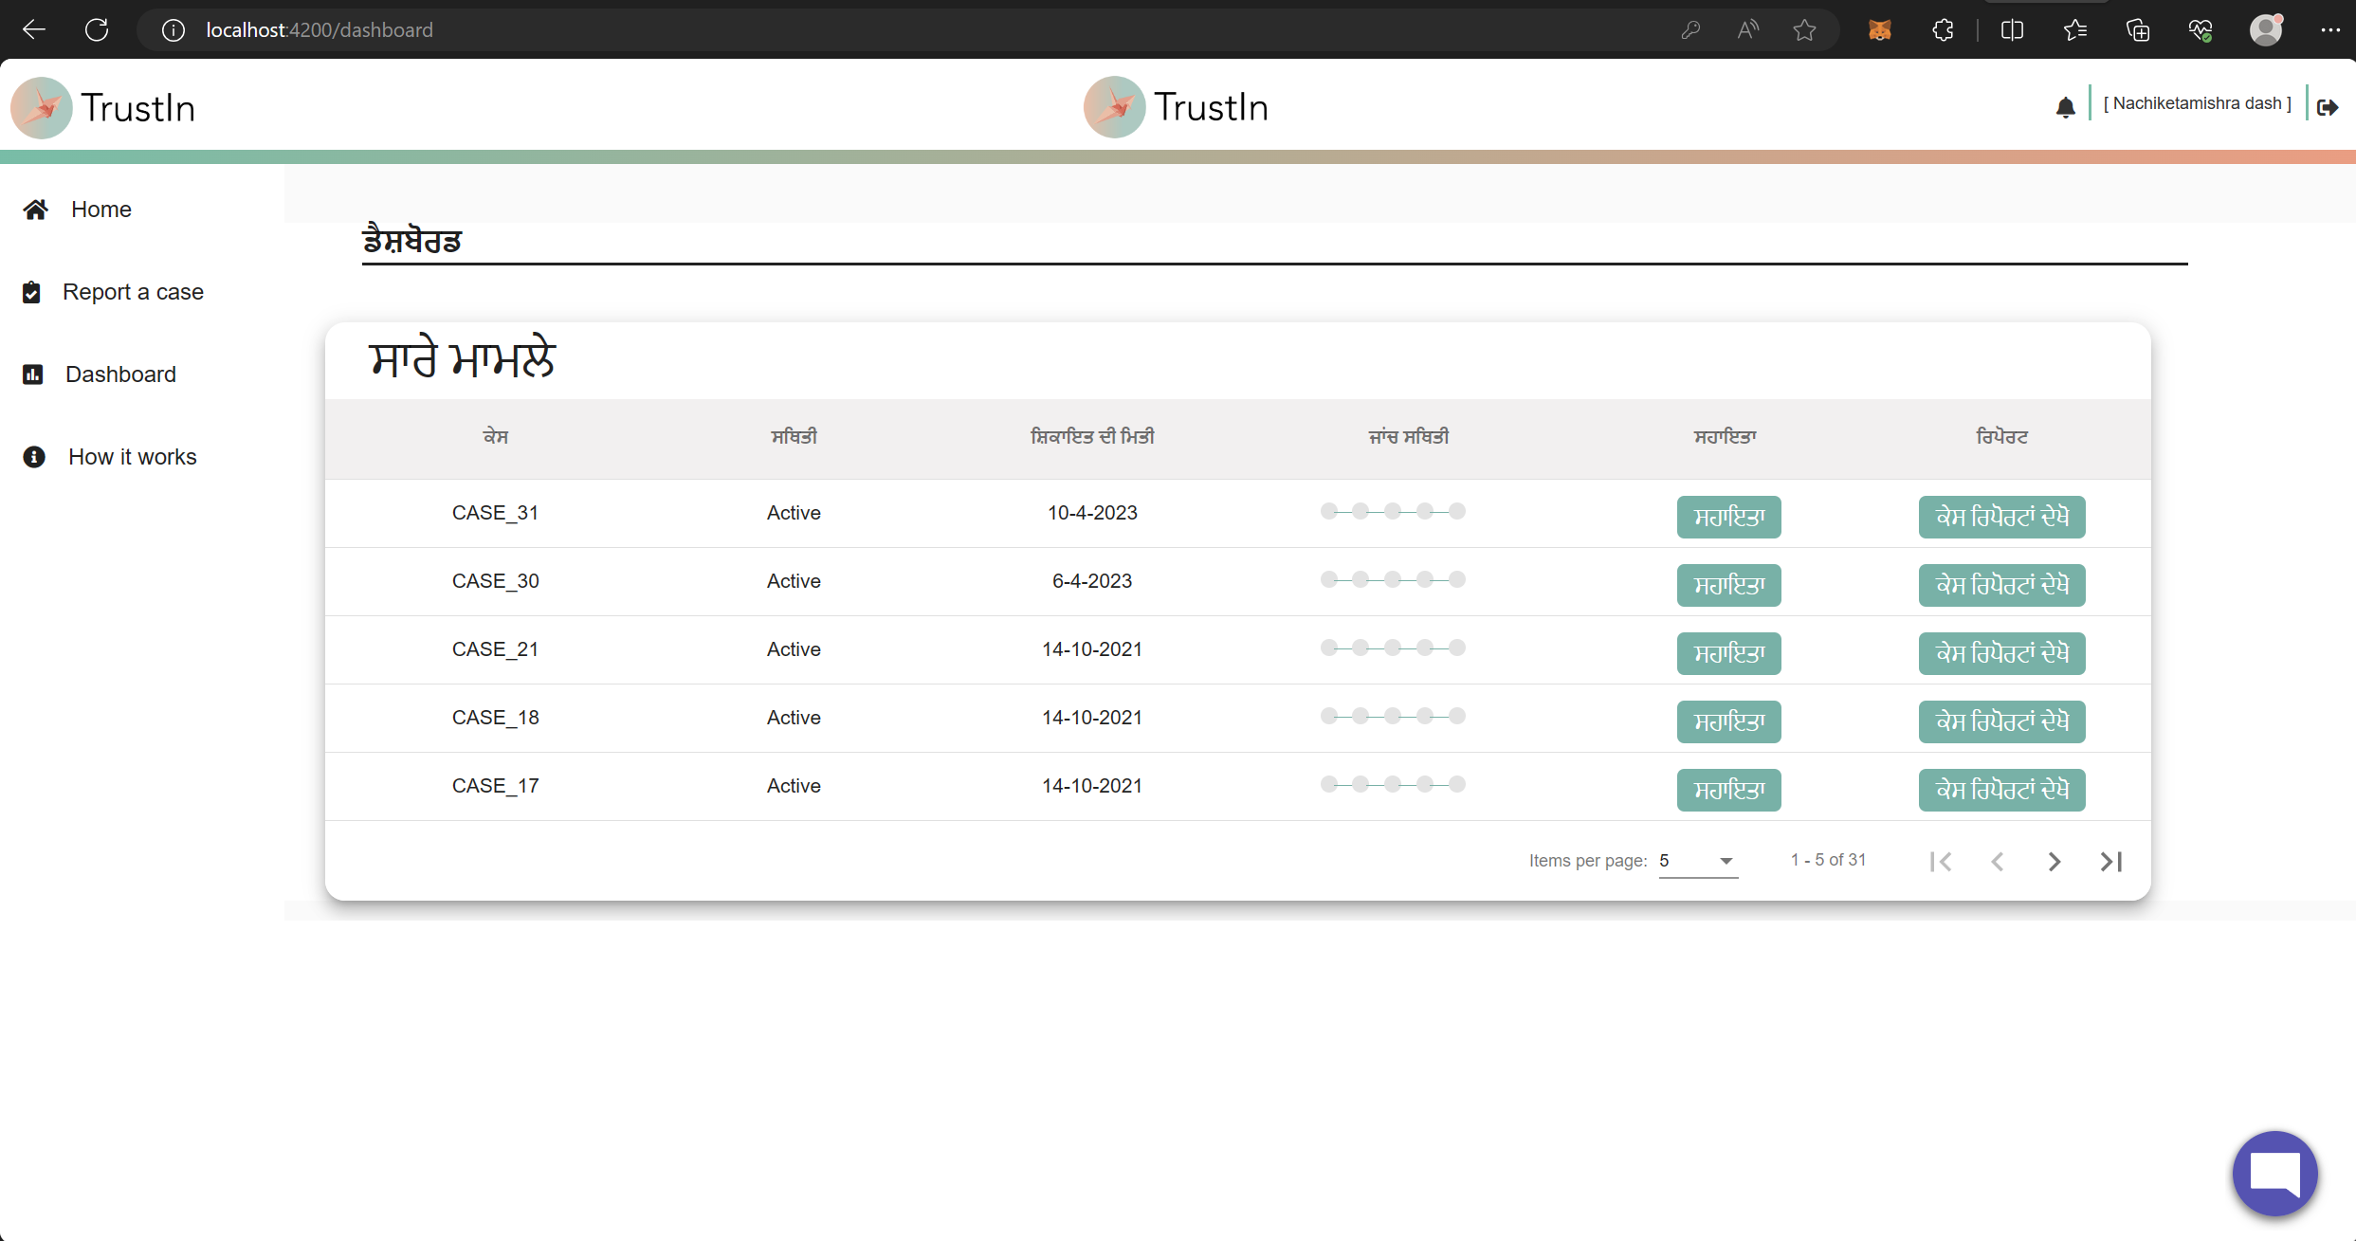The height and width of the screenshot is (1241, 2356).
Task: Go to next page of cases
Action: (2054, 861)
